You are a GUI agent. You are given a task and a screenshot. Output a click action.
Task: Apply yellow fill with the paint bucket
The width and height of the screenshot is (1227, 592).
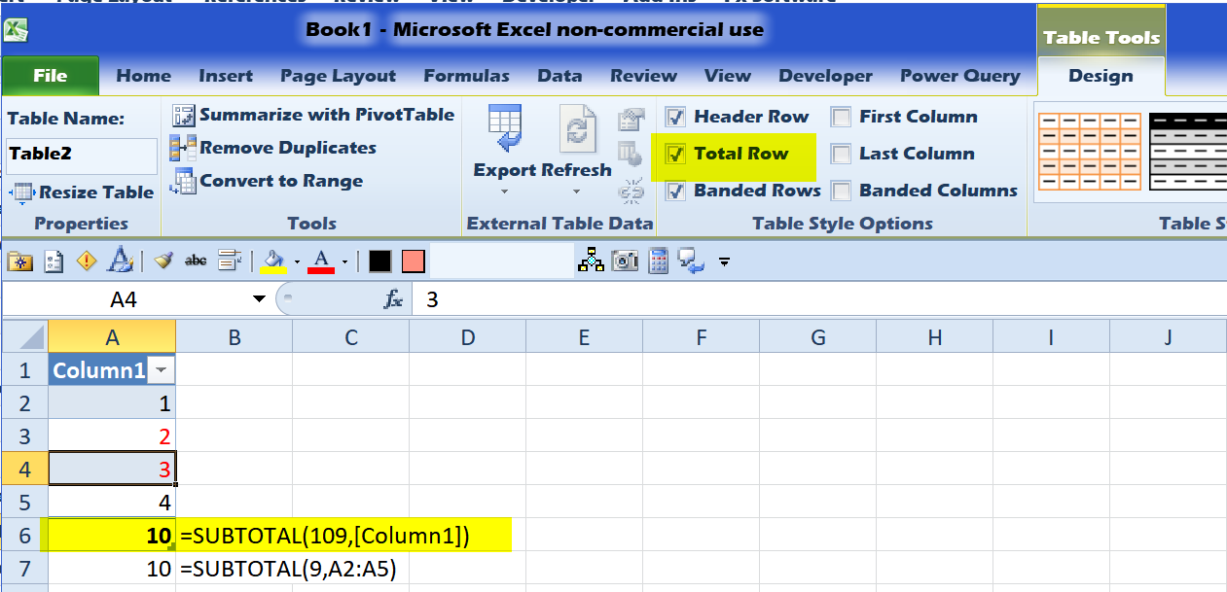(x=275, y=261)
